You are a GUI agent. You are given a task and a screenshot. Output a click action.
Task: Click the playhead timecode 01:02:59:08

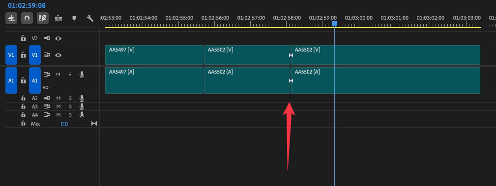coord(27,5)
